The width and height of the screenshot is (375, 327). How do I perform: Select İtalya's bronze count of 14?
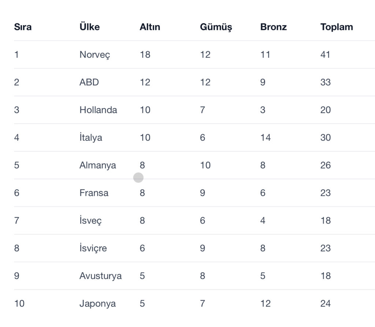(x=265, y=138)
